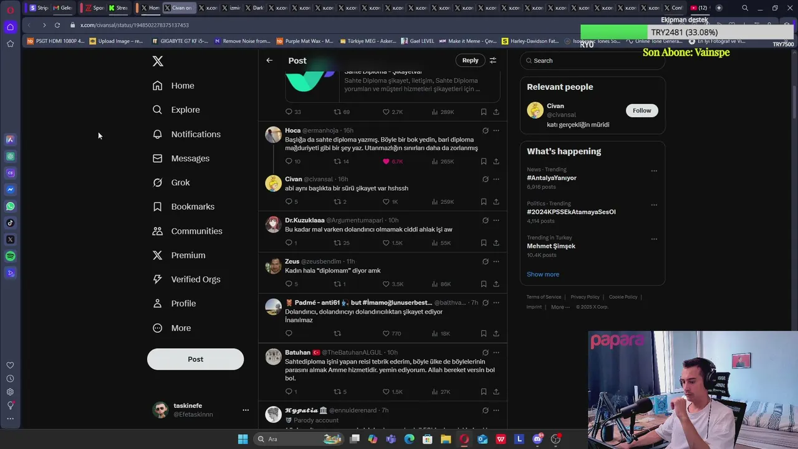Open Terms of Service link
Image resolution: width=798 pixels, height=449 pixels.
(544, 297)
